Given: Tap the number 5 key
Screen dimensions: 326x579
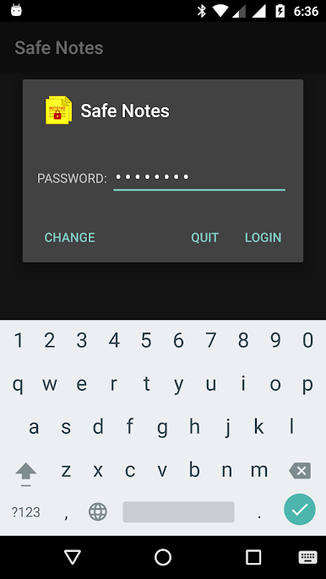Looking at the screenshot, I should click(x=146, y=340).
